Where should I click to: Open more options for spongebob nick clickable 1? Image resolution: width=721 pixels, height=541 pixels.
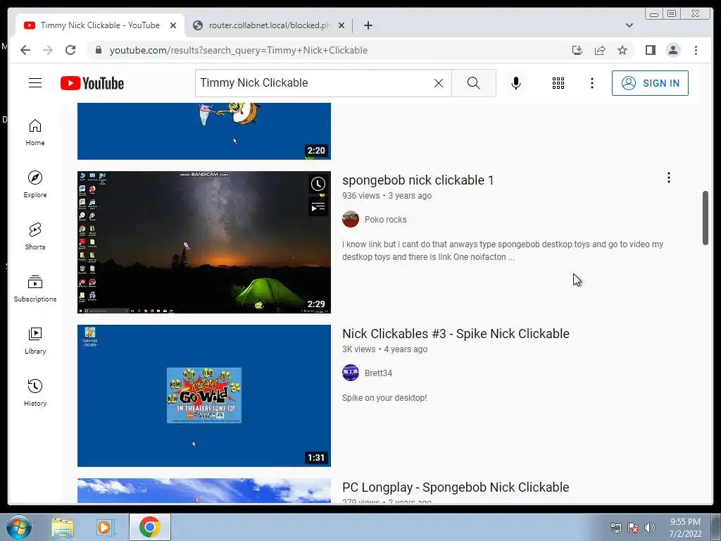pos(669,178)
